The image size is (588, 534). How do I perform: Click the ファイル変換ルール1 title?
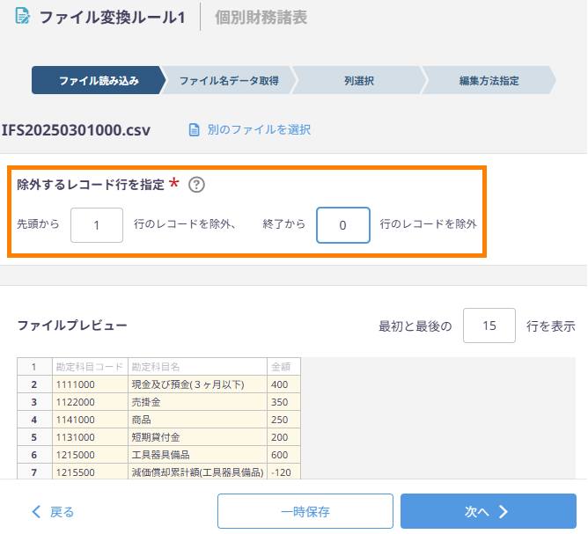point(112,18)
